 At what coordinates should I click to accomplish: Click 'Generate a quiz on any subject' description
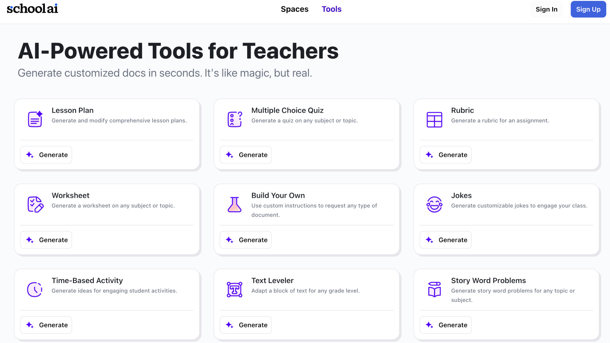click(x=304, y=120)
